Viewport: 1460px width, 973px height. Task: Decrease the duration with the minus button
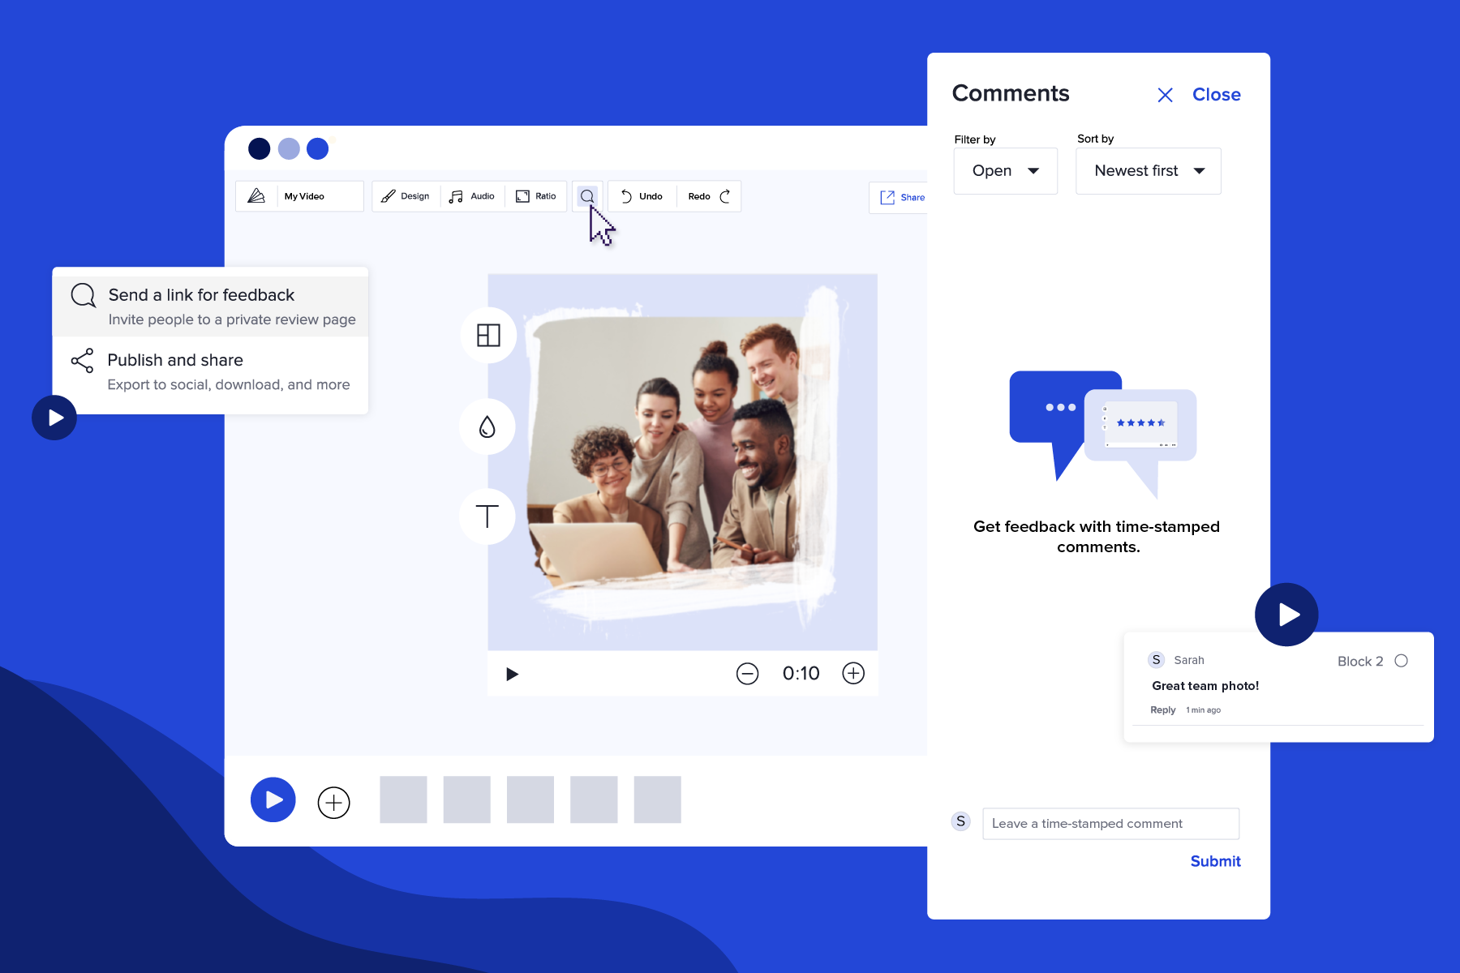[747, 674]
